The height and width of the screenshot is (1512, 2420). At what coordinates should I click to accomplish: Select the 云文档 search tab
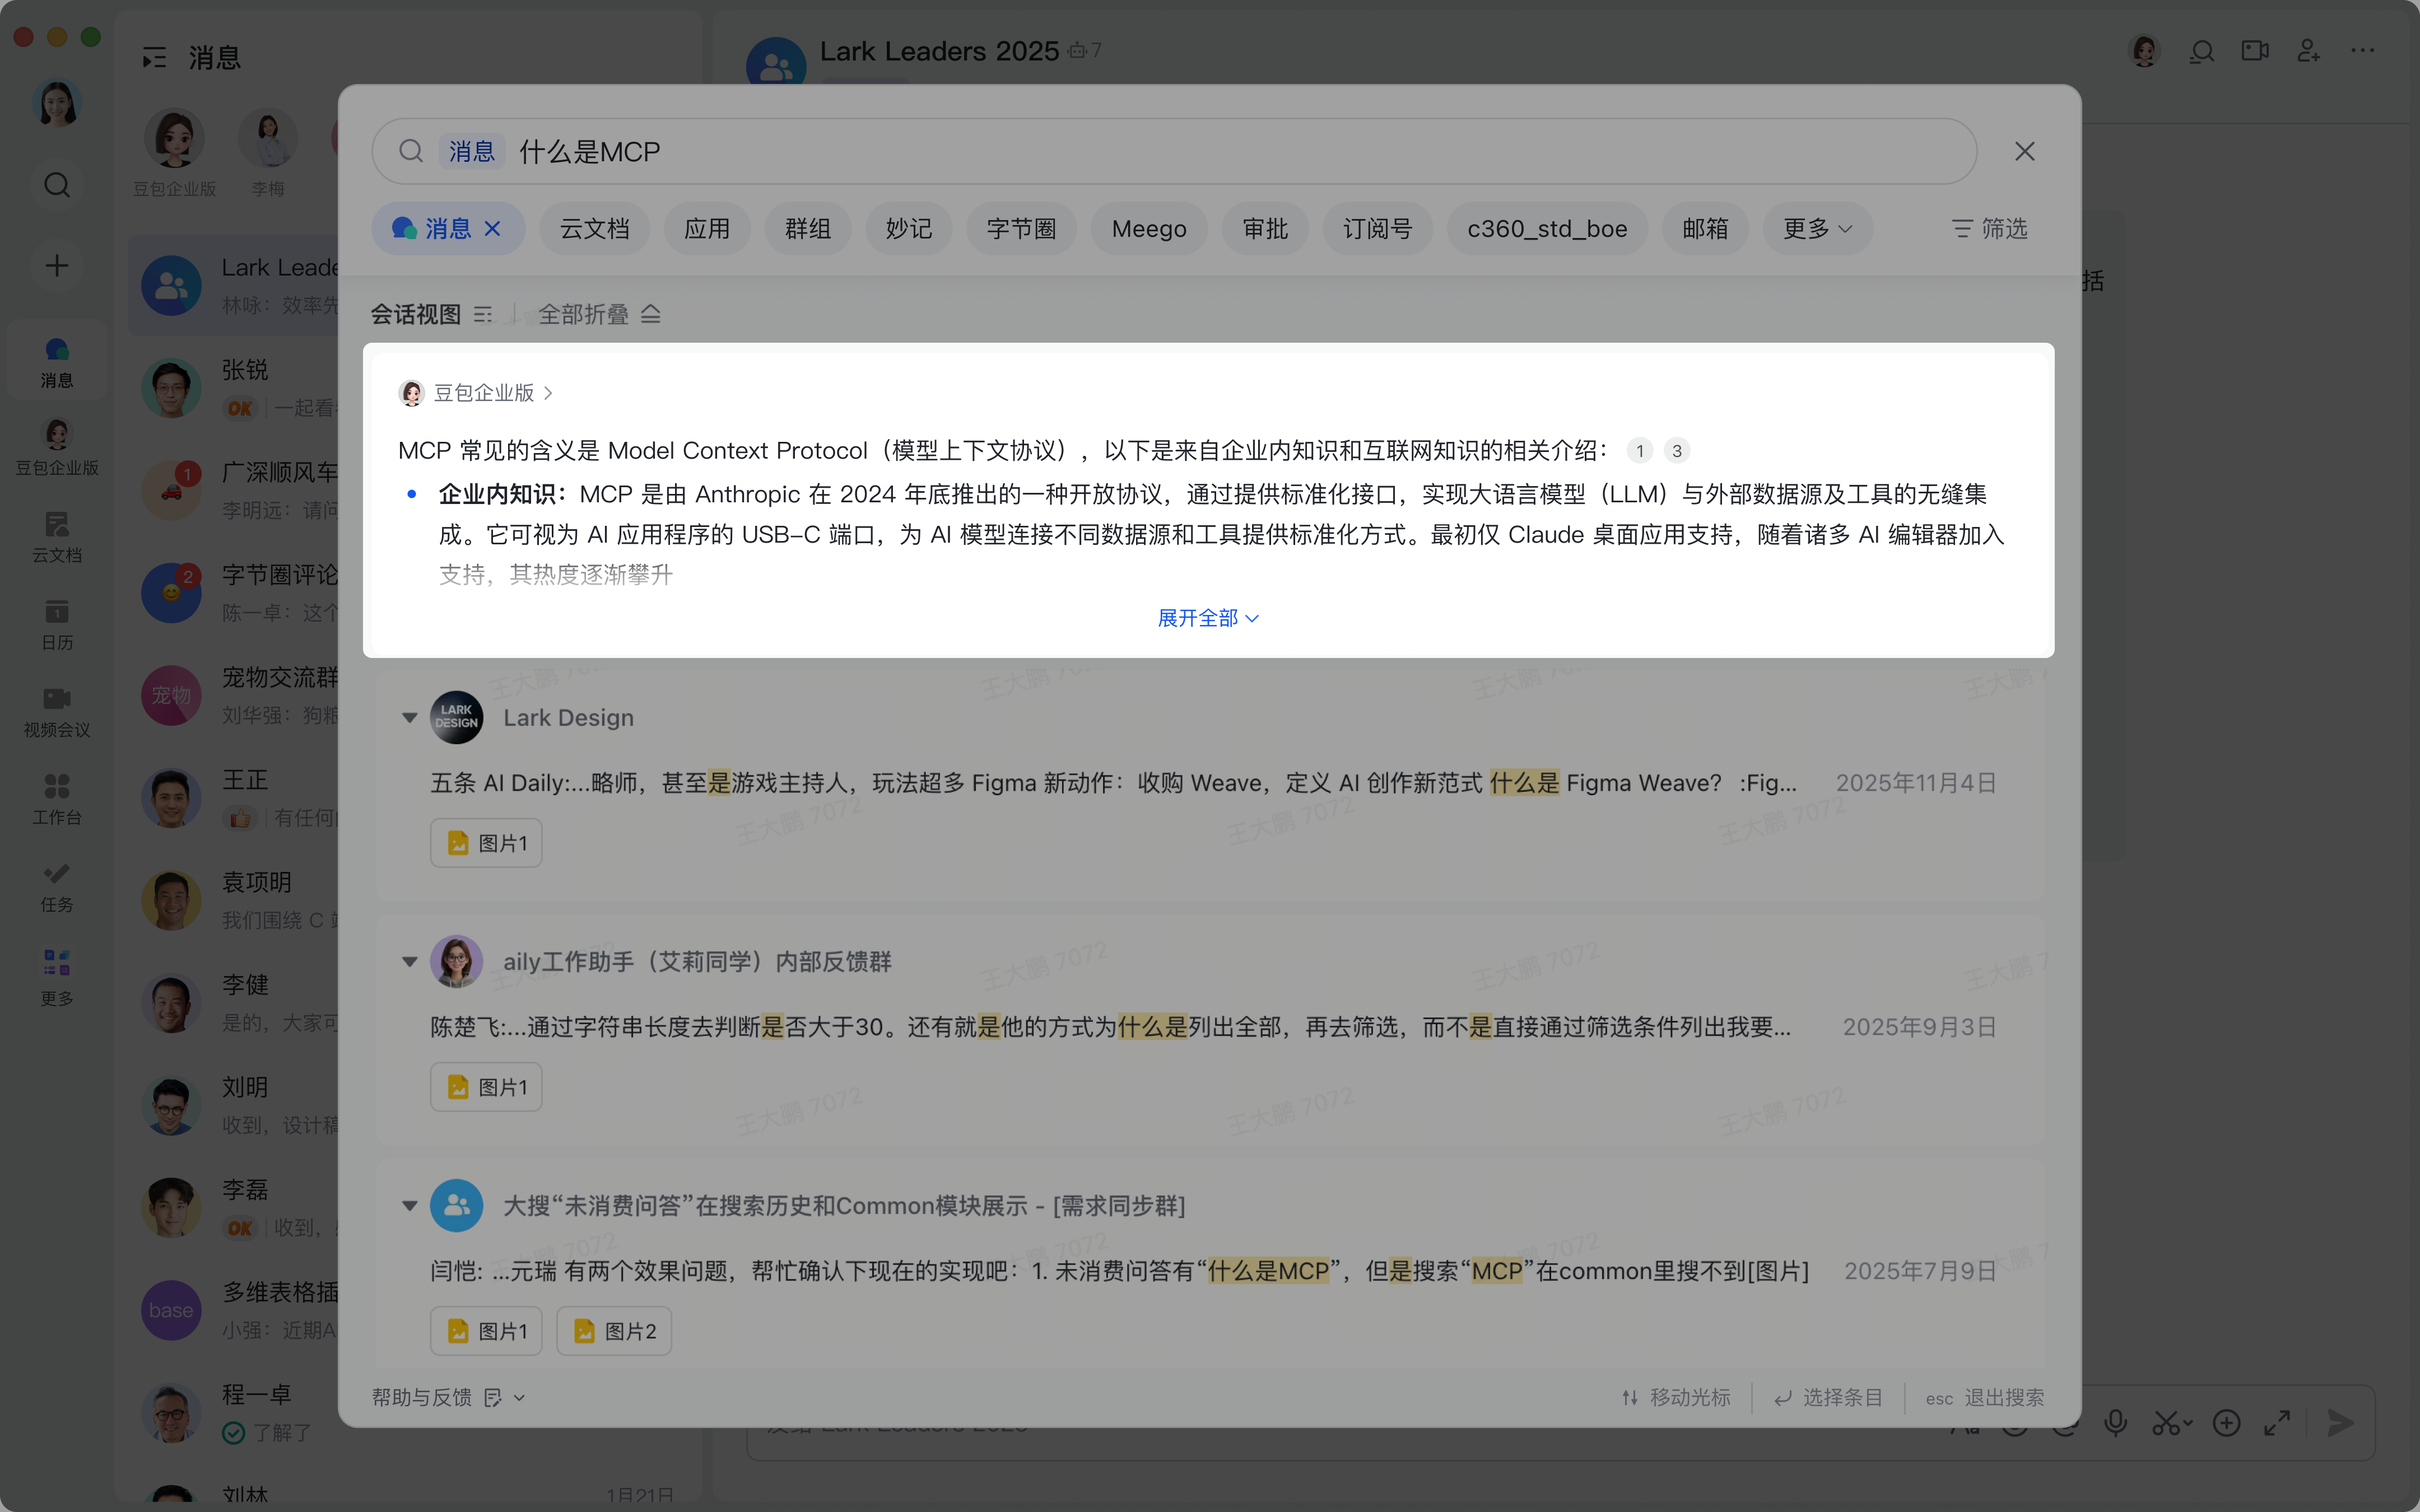pos(594,229)
